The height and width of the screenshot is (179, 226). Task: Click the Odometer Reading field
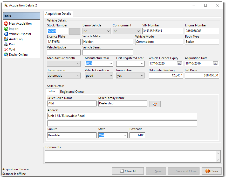click(x=166, y=76)
